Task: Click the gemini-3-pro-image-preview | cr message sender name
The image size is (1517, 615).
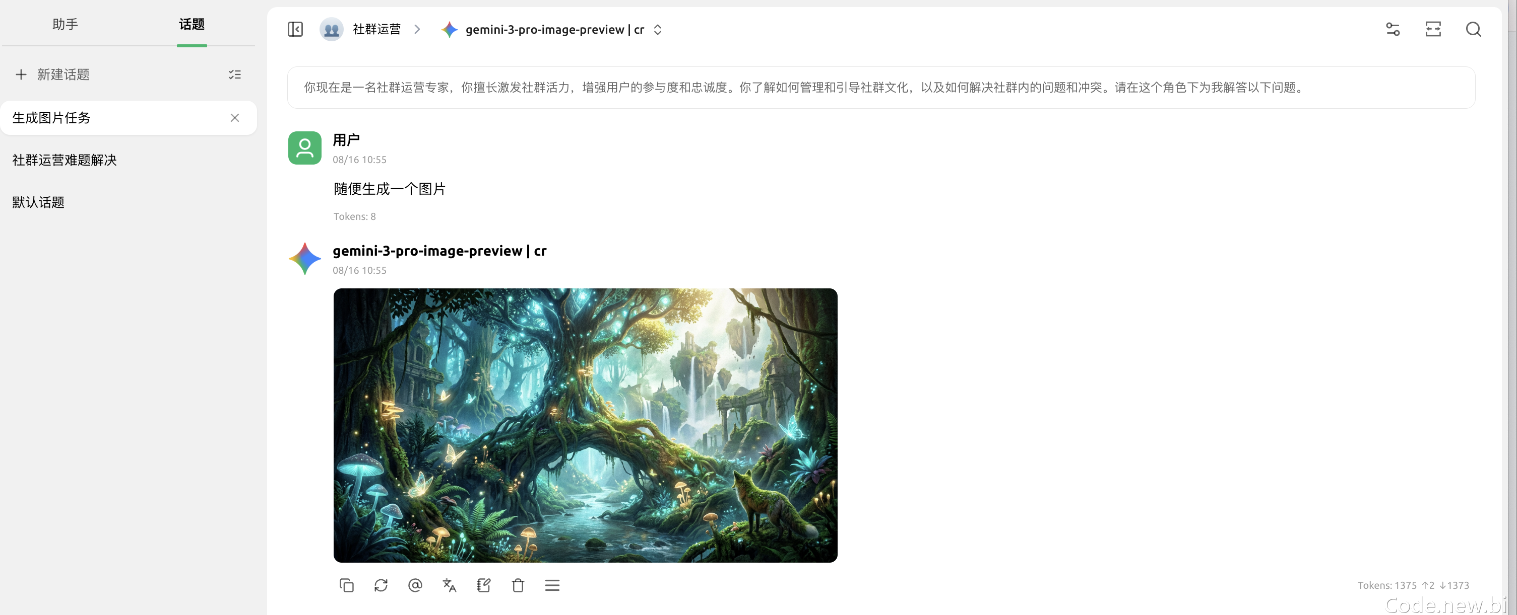Action: [x=439, y=251]
